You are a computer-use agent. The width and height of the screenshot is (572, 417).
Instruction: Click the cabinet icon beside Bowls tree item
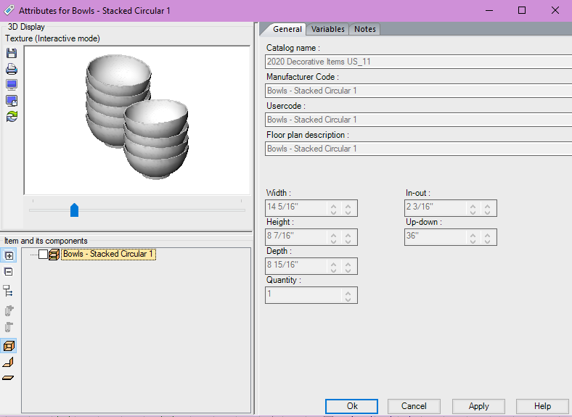pos(54,254)
